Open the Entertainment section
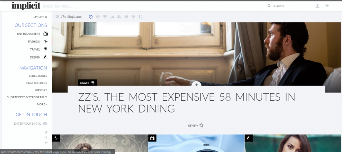342x154 pixels. (x=32, y=34)
